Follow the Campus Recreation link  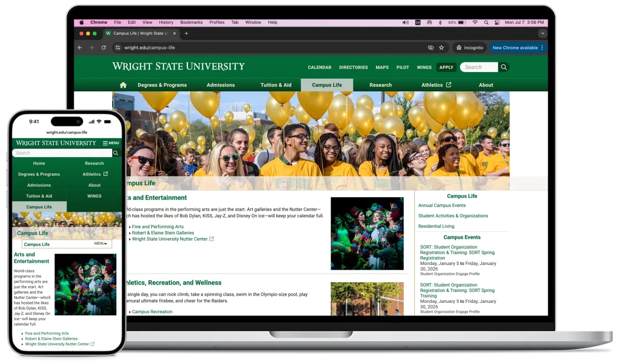(x=151, y=311)
